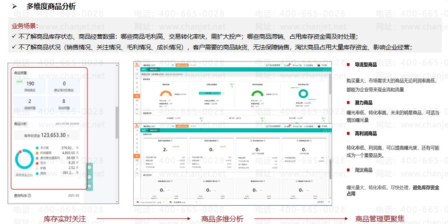Close the browser download bar

[329, 202]
